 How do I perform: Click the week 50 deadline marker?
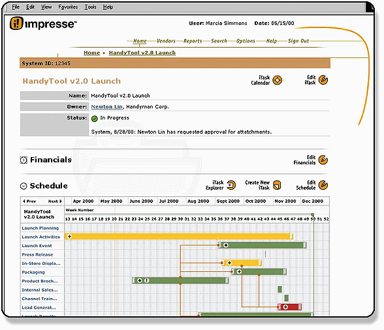(313, 215)
